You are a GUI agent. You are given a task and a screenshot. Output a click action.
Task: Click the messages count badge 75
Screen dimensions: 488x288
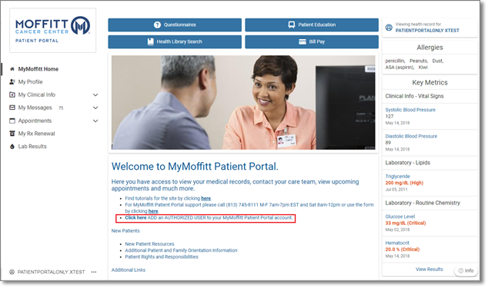point(61,108)
